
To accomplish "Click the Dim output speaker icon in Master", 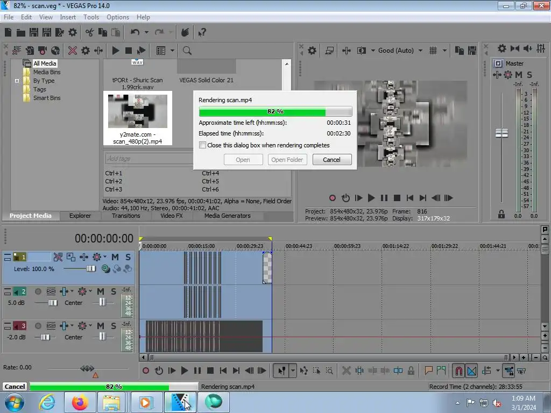I will (527, 48).
